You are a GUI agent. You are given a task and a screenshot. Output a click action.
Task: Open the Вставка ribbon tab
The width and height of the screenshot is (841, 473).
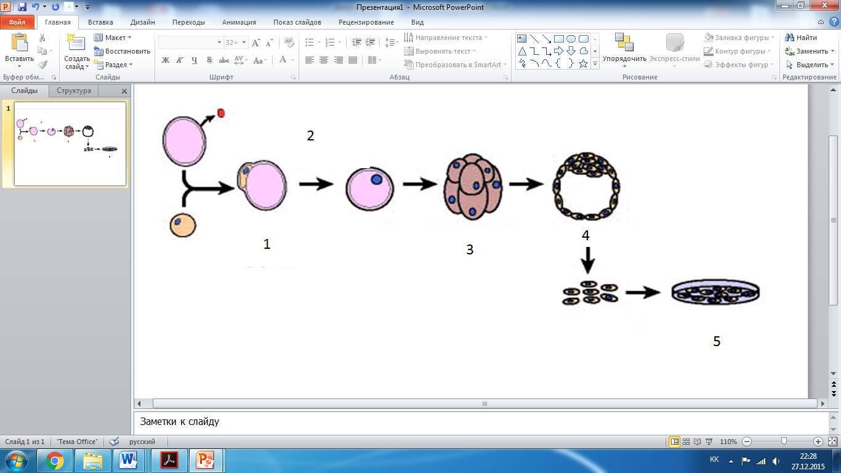[100, 22]
